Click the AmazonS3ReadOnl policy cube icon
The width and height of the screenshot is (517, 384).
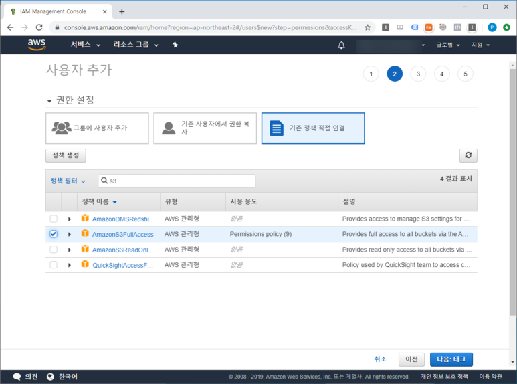coord(85,249)
